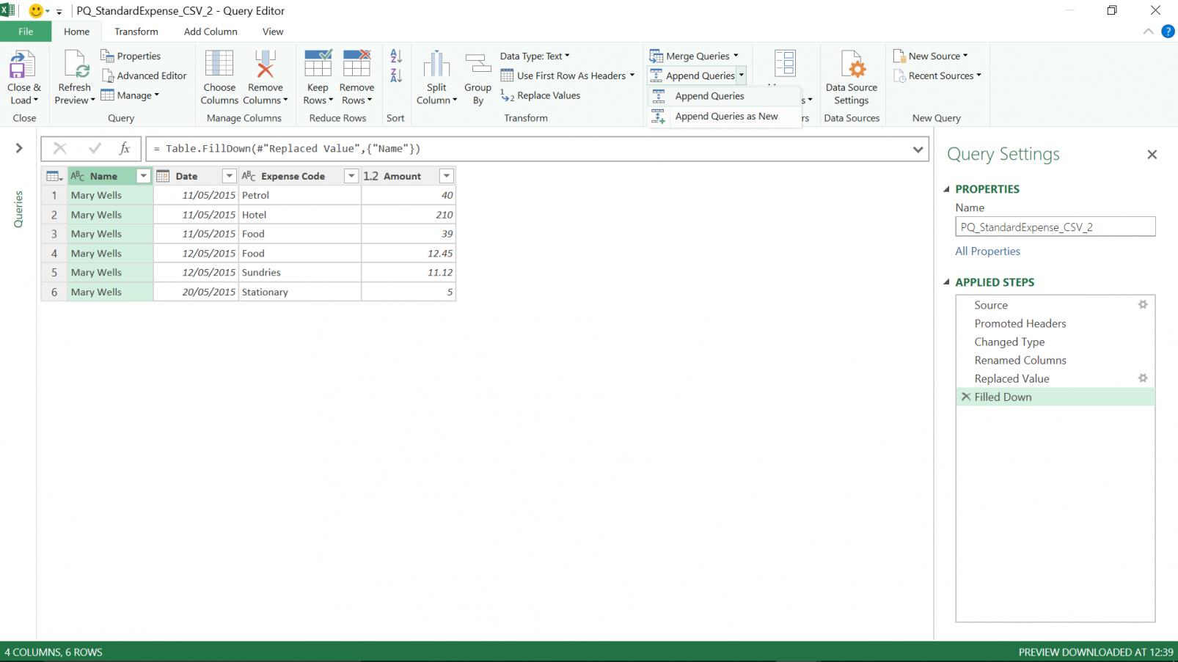The height and width of the screenshot is (662, 1178).
Task: Choose Append Queries as New
Action: tap(725, 117)
